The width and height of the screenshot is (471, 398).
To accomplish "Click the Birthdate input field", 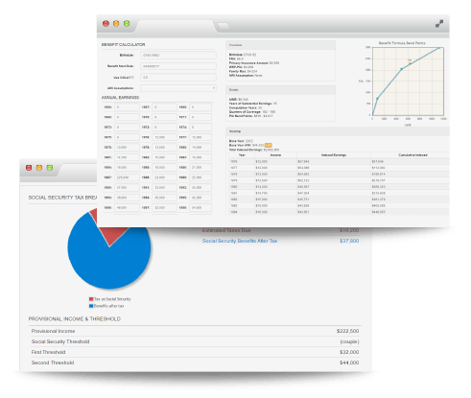I will (x=178, y=55).
